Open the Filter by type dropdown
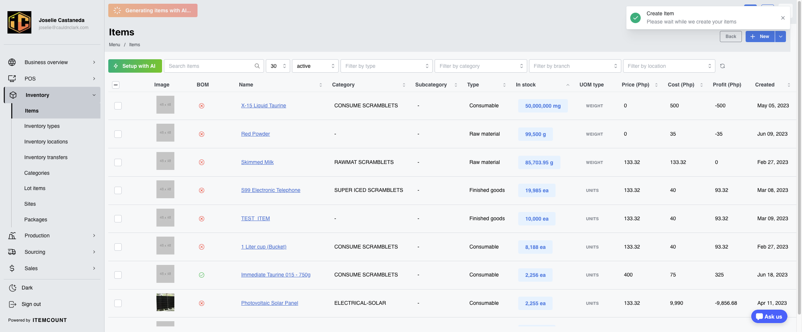 pos(386,66)
